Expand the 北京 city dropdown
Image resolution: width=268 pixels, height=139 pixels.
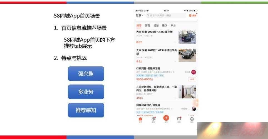pos(140,15)
